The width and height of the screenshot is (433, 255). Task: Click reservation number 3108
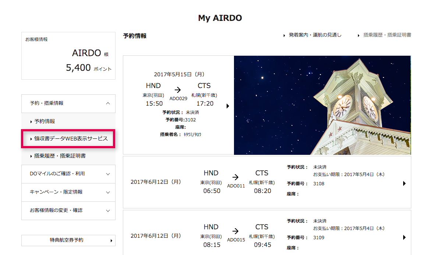(319, 184)
